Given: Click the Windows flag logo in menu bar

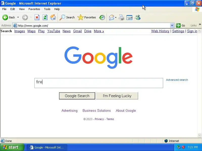Looking at the screenshot, I should coord(197,9).
